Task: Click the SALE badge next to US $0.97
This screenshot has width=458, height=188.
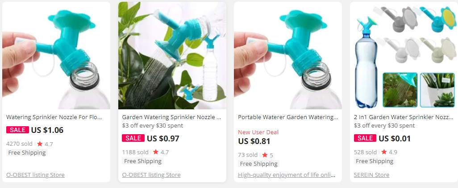Action: click(133, 138)
